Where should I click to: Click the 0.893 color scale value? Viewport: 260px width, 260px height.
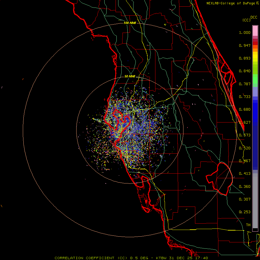click(x=245, y=58)
